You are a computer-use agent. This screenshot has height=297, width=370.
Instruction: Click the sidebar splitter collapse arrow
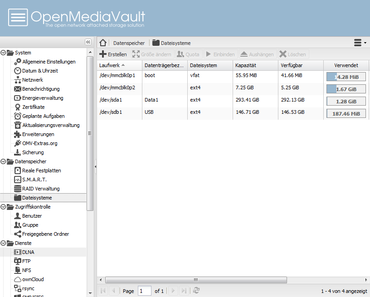click(95, 166)
